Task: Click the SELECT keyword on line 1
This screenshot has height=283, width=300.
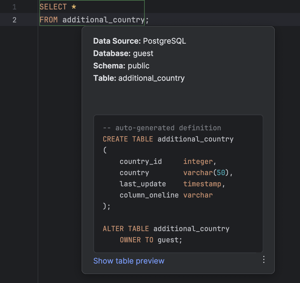Action: (x=53, y=6)
